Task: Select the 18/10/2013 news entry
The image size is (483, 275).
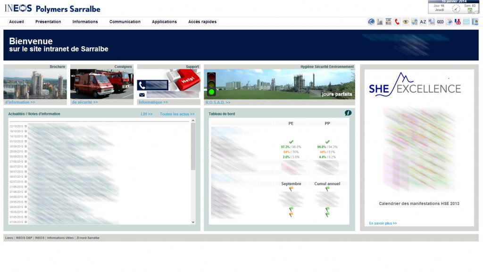Action: click(x=18, y=131)
